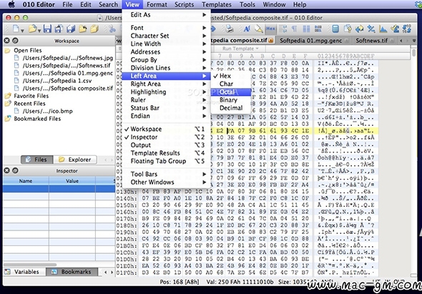Click the New file toolbar icon
422x294 pixels.
click(x=16, y=29)
